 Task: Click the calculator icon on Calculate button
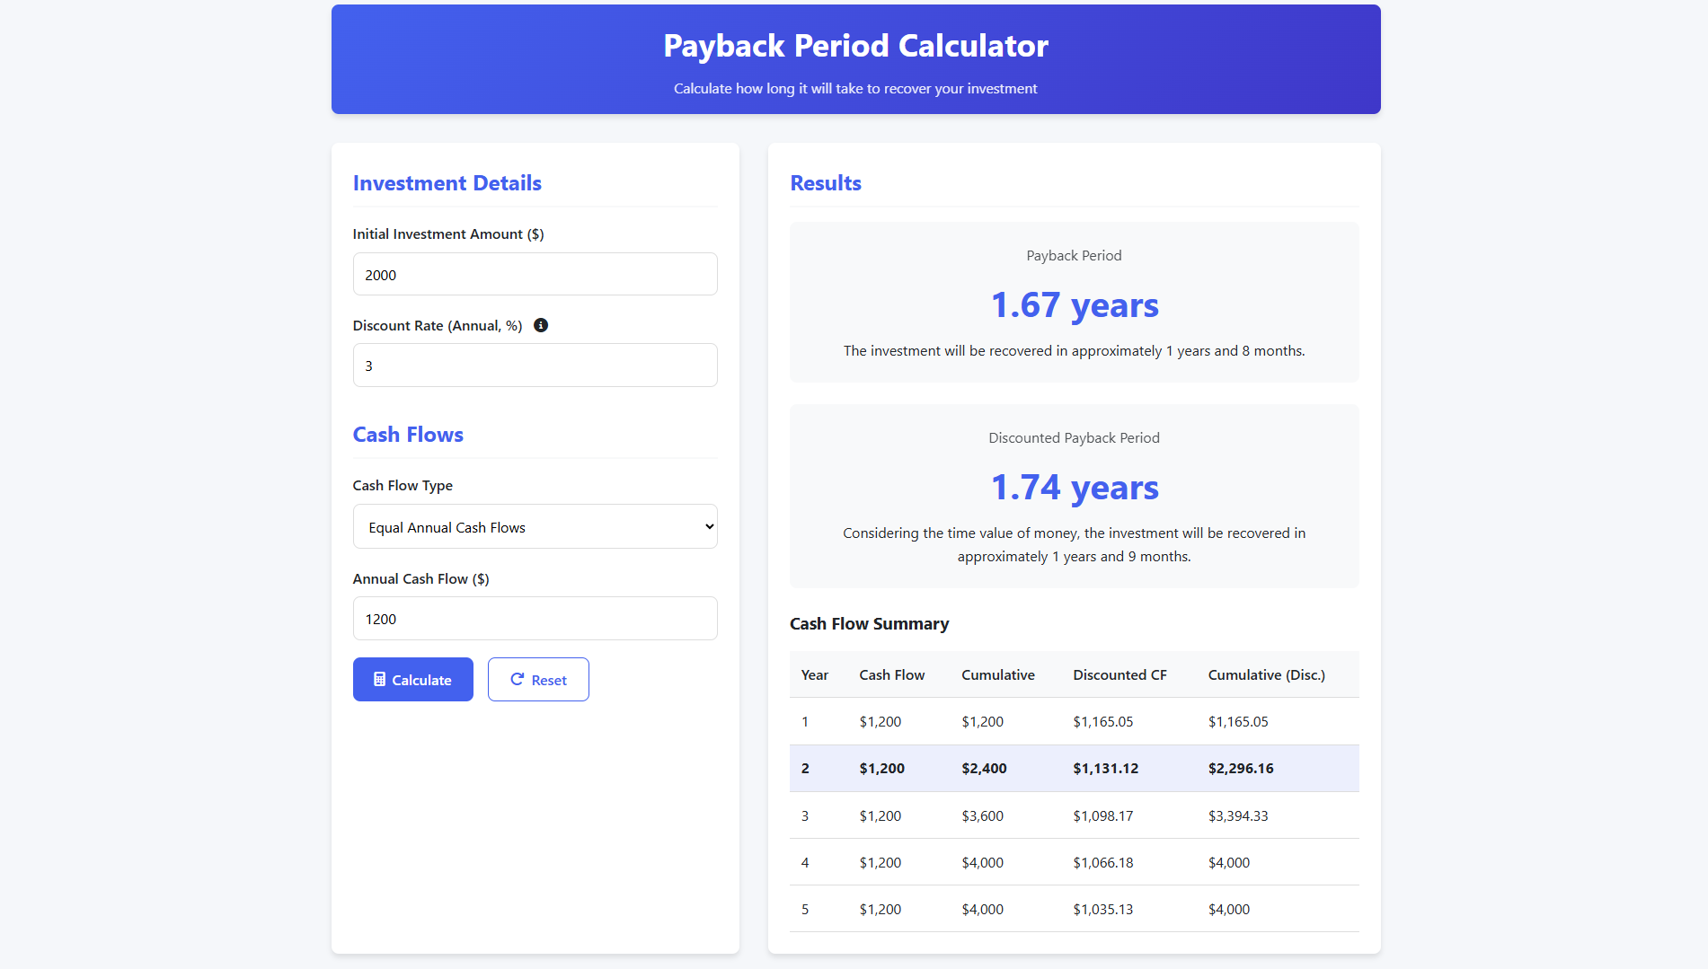click(380, 680)
